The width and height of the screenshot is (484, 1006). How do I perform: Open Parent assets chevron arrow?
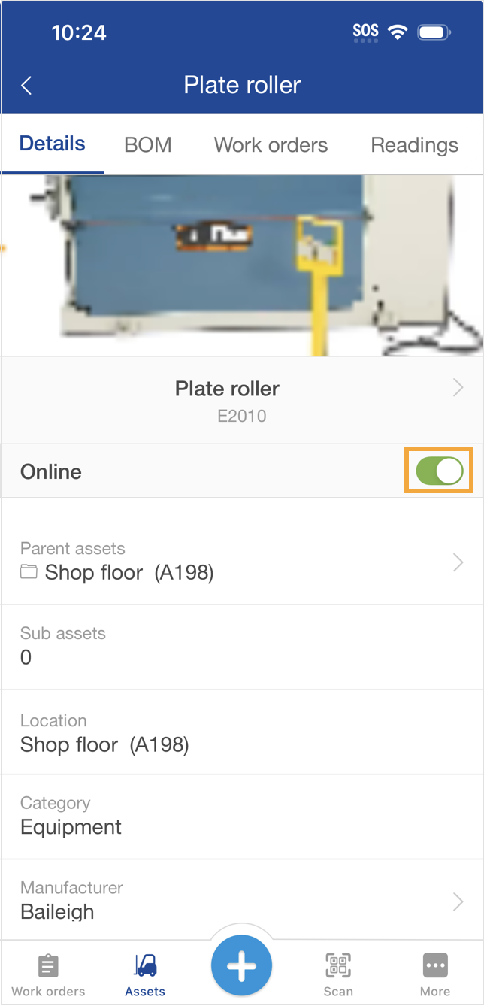(458, 562)
